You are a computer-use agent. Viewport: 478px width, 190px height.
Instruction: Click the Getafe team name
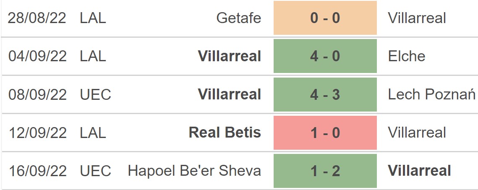coord(239,18)
